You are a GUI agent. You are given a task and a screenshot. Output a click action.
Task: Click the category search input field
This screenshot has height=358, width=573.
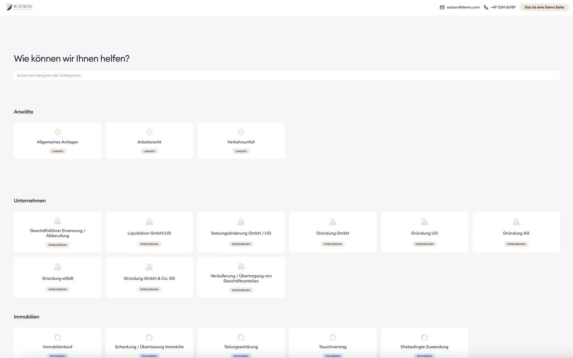tap(287, 75)
